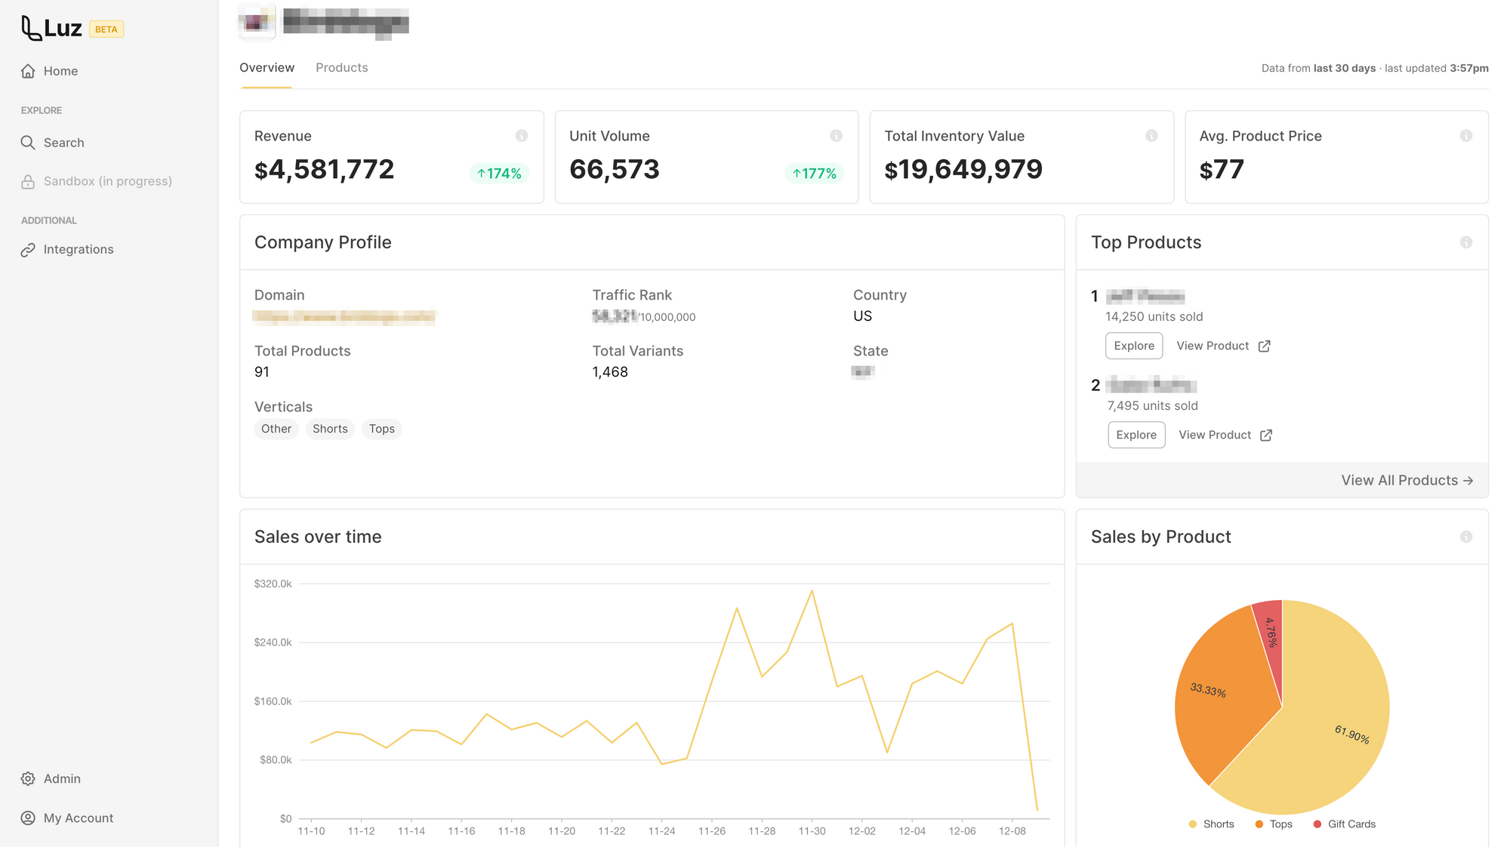Open Search from the sidebar
Image resolution: width=1510 pixels, height=847 pixels.
(53, 143)
